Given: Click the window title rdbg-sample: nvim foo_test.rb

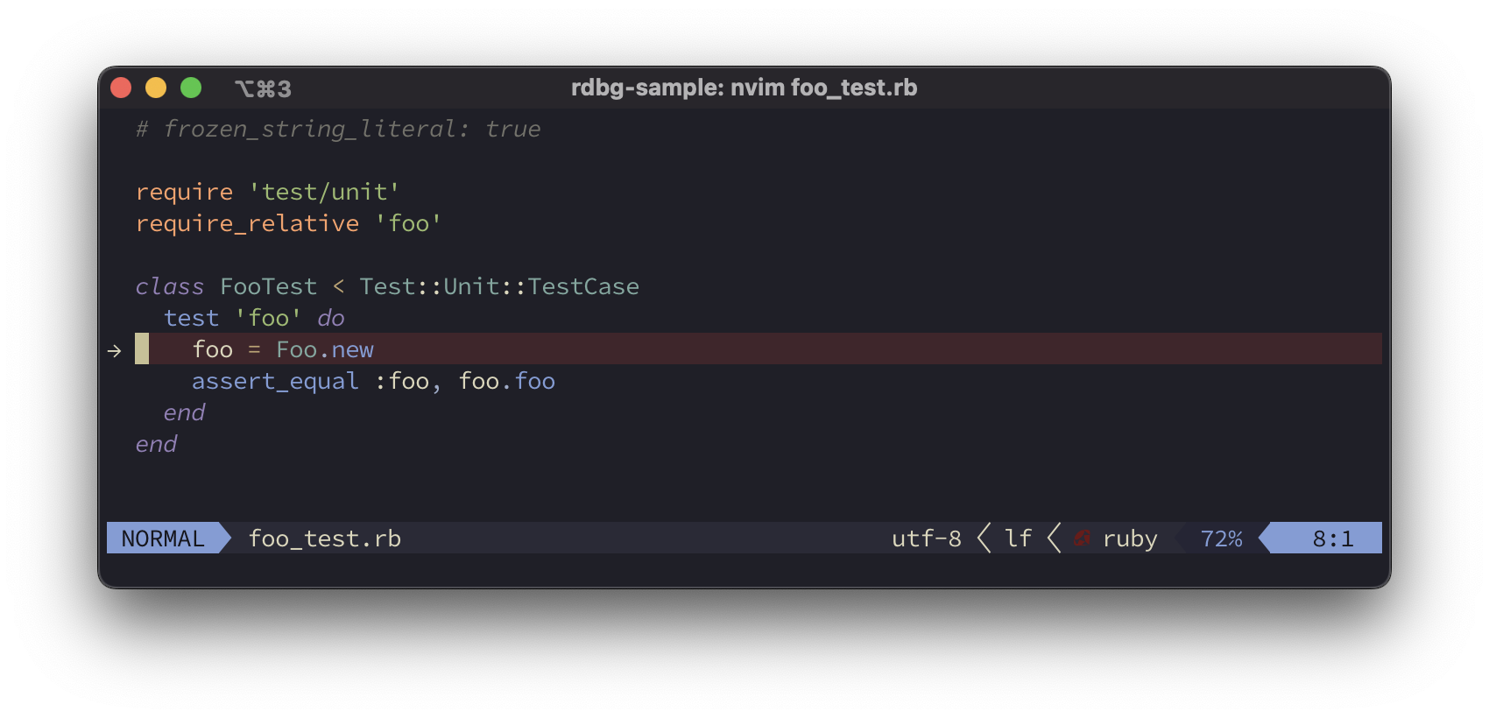Looking at the screenshot, I should 744,88.
